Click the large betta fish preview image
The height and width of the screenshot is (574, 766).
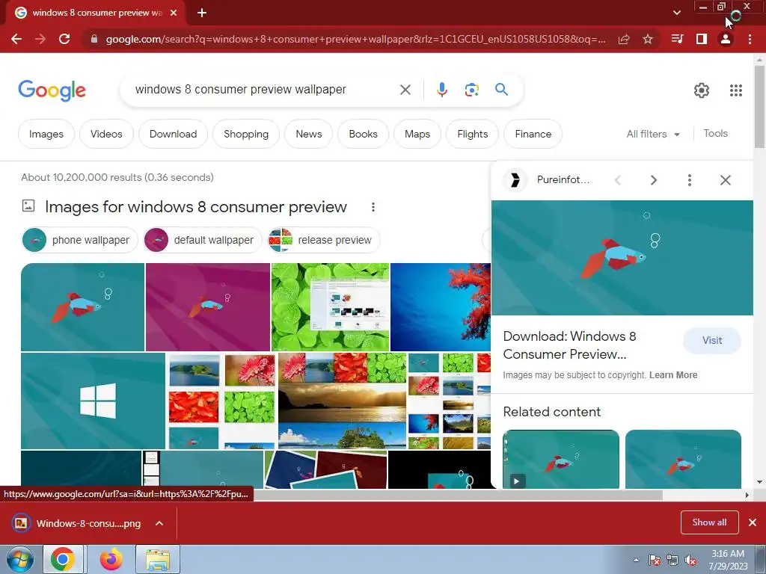pyautogui.click(x=622, y=258)
